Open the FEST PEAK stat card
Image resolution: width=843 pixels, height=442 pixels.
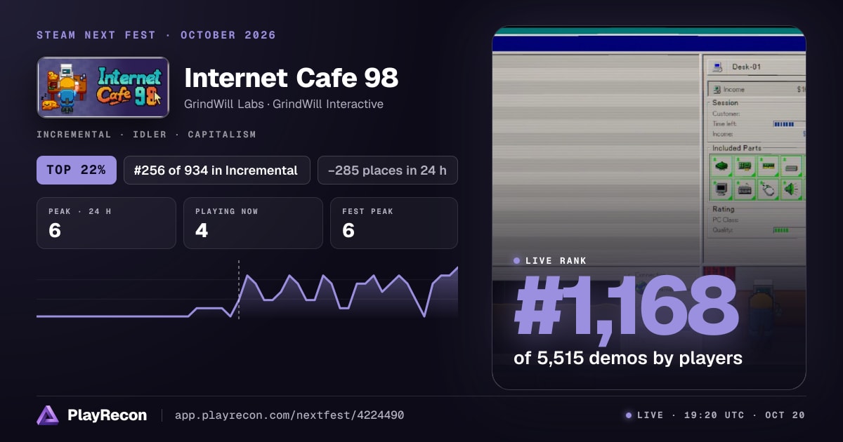click(x=394, y=223)
